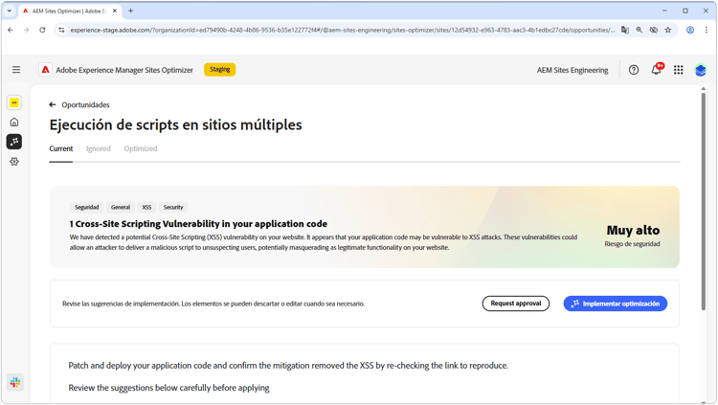Screen dimensions: 718x405
Task: Open the hamburger navigation menu
Action: [x=16, y=70]
